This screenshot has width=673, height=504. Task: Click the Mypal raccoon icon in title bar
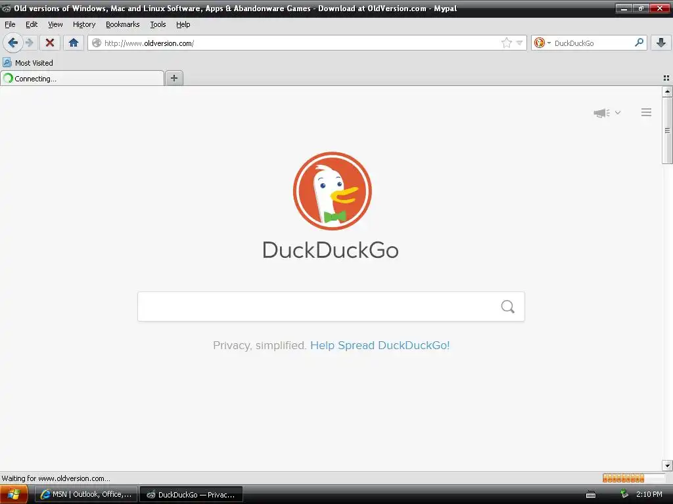pyautogui.click(x=7, y=8)
